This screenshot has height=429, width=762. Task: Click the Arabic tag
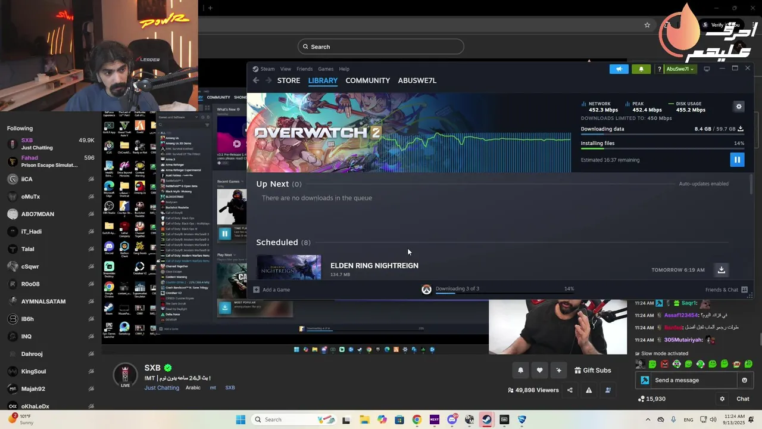coord(193,388)
